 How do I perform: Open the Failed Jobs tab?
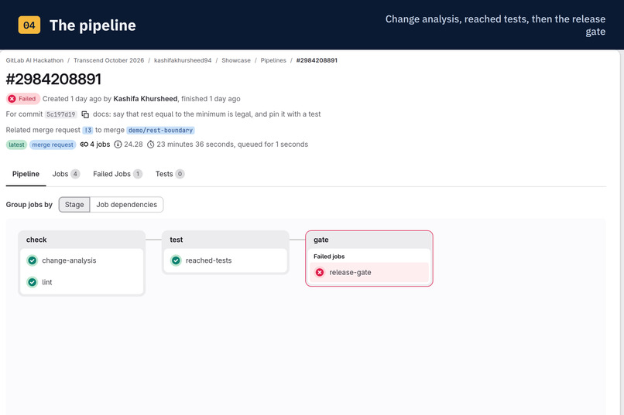click(x=118, y=174)
